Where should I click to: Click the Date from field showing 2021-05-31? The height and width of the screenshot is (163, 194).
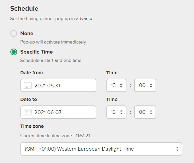[x=58, y=85]
